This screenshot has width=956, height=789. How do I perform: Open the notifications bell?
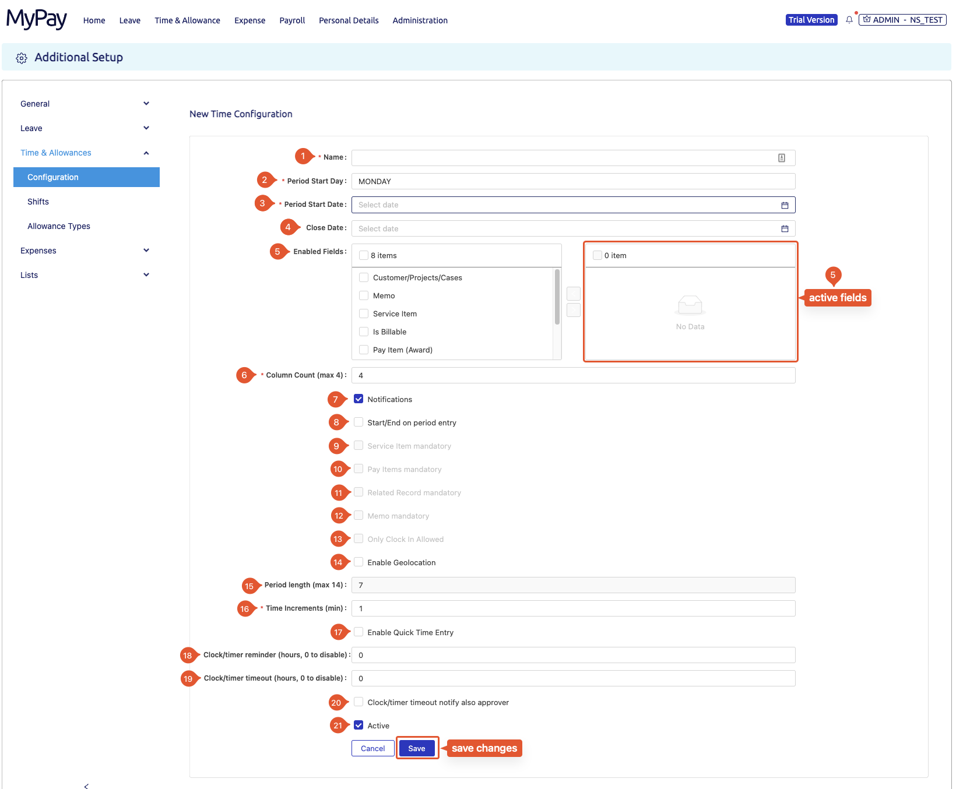pos(849,19)
